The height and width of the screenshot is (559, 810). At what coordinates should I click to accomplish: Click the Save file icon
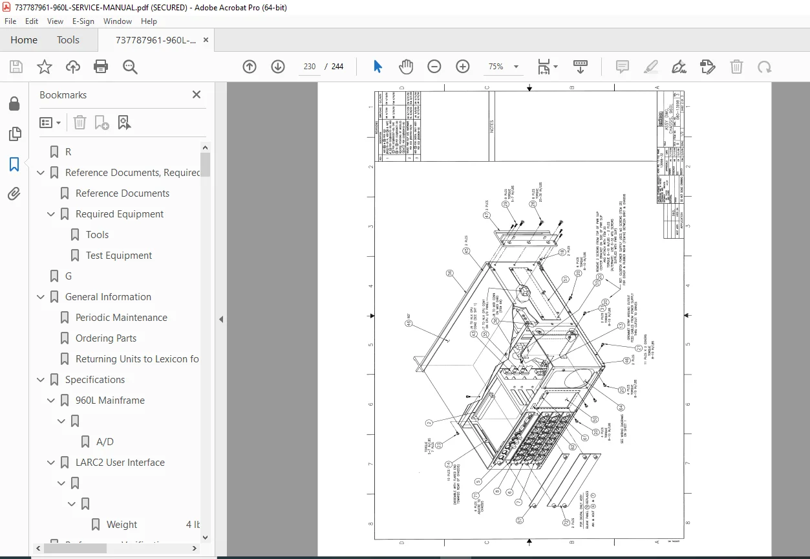pyautogui.click(x=16, y=67)
